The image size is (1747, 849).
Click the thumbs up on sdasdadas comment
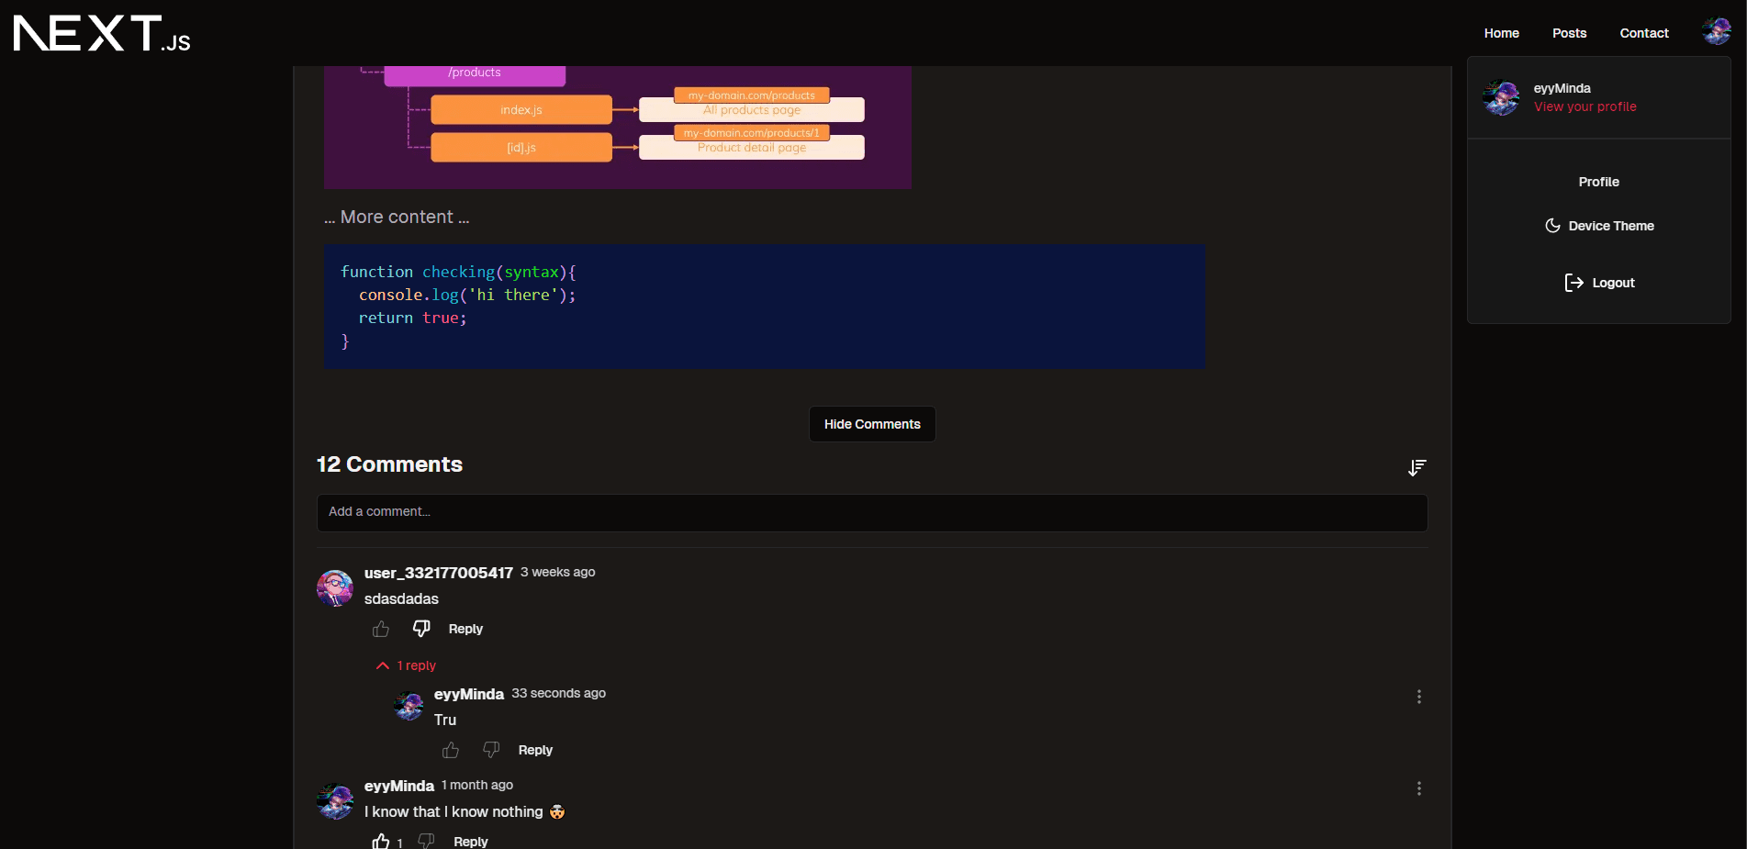tap(380, 629)
